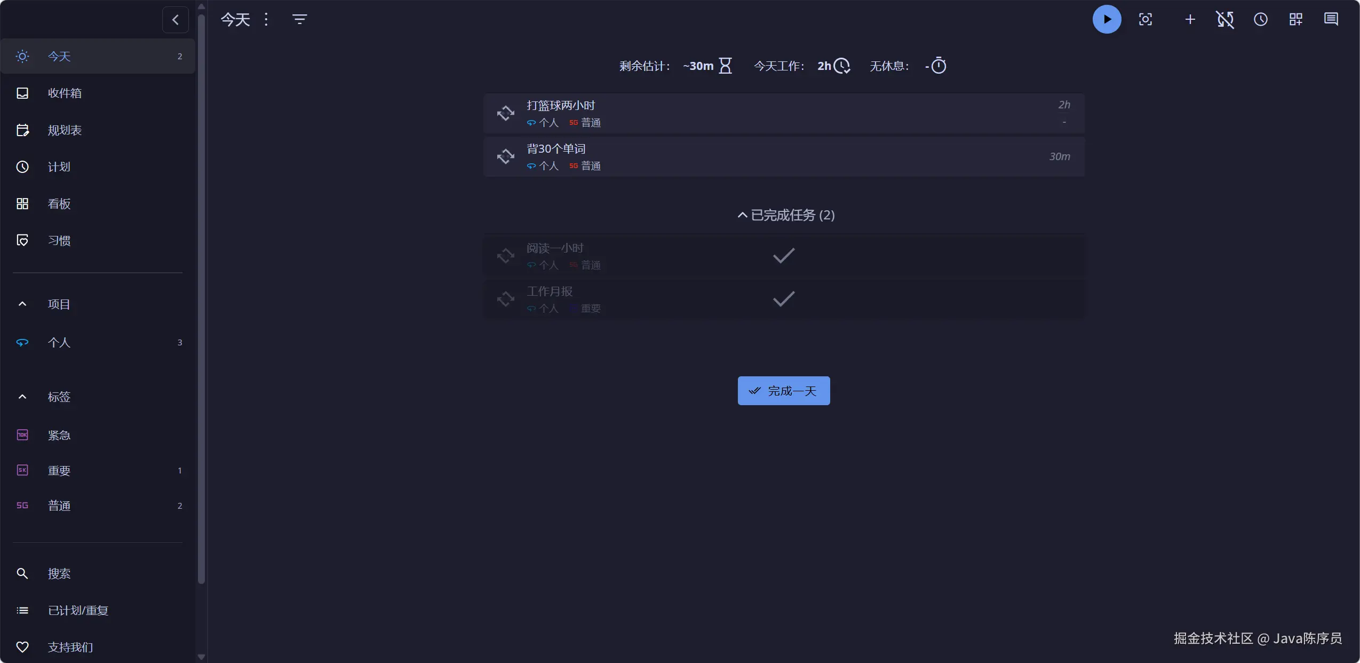This screenshot has height=663, width=1360.
Task: Open 收件箱 in the sidebar
Action: click(x=65, y=93)
